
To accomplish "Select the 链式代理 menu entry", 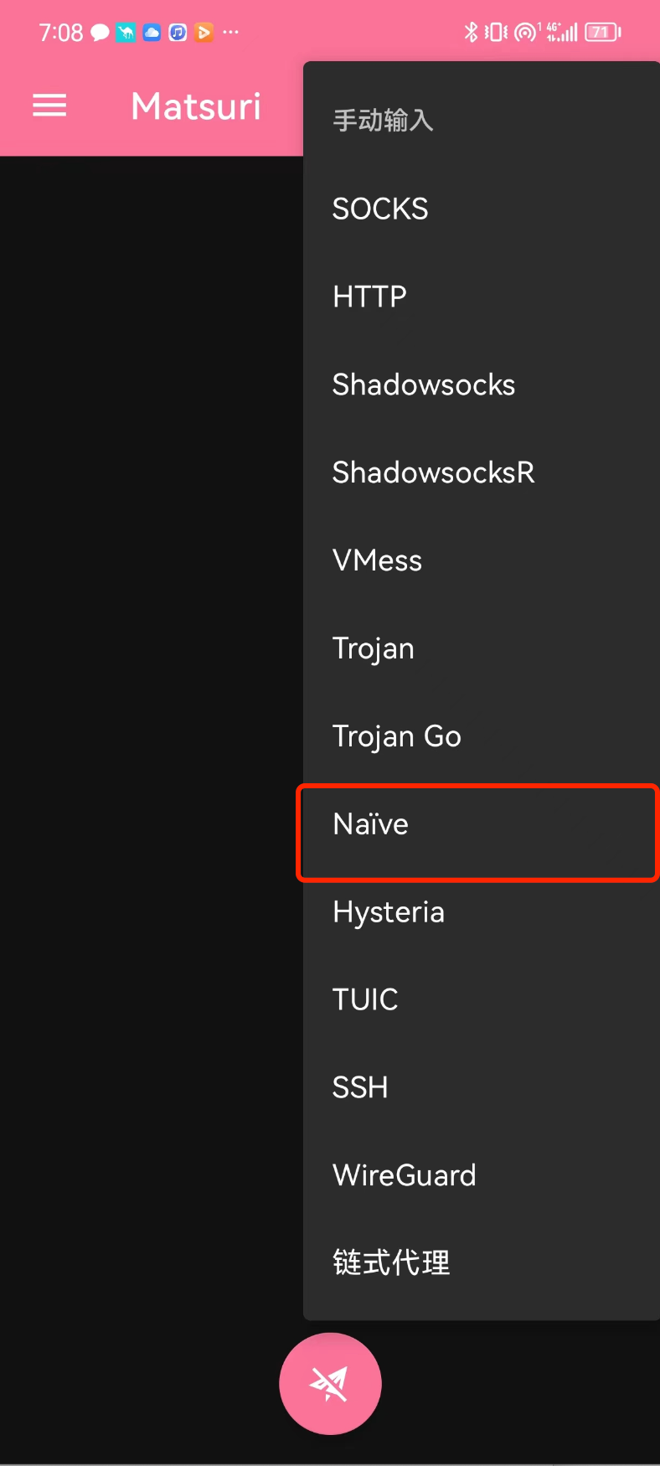I will tap(391, 1262).
